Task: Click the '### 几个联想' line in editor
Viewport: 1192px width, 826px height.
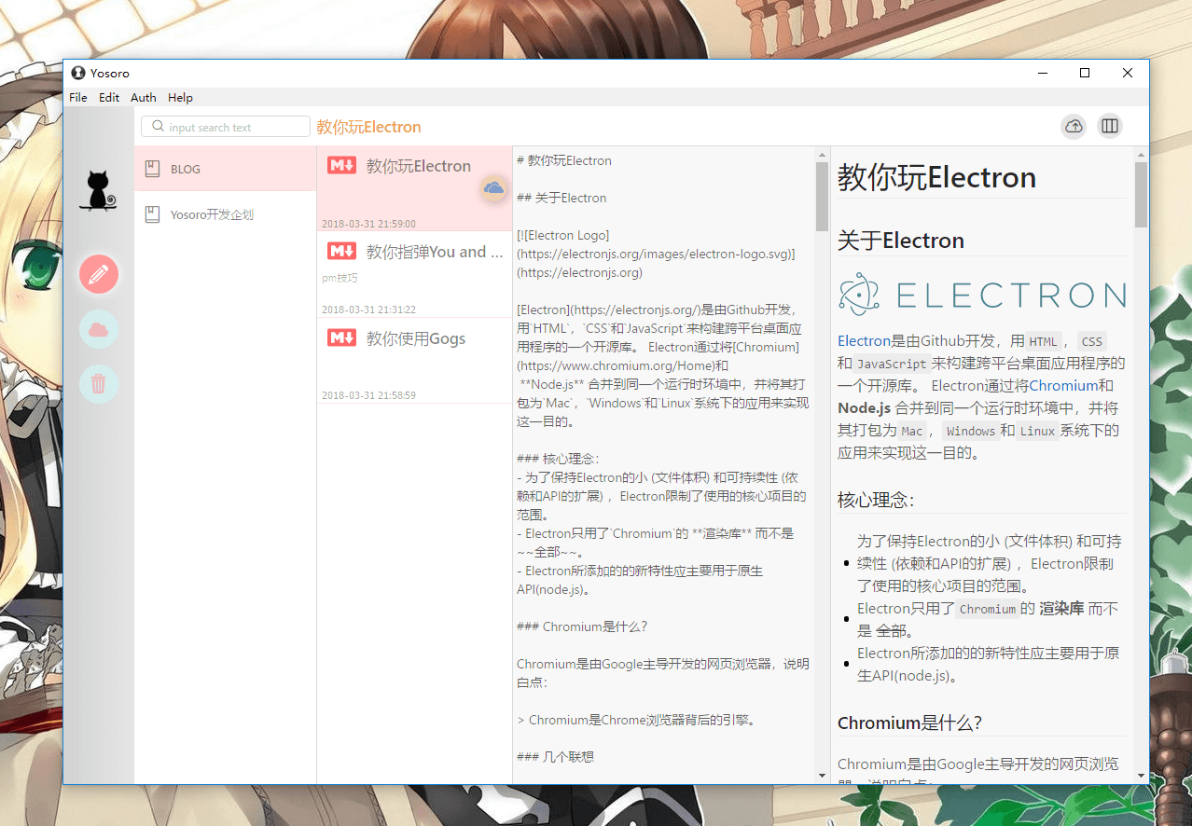Action: (555, 757)
